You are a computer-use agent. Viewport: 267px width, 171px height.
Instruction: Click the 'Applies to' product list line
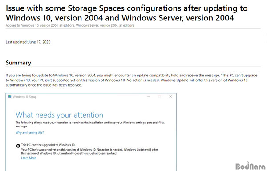pos(70,25)
